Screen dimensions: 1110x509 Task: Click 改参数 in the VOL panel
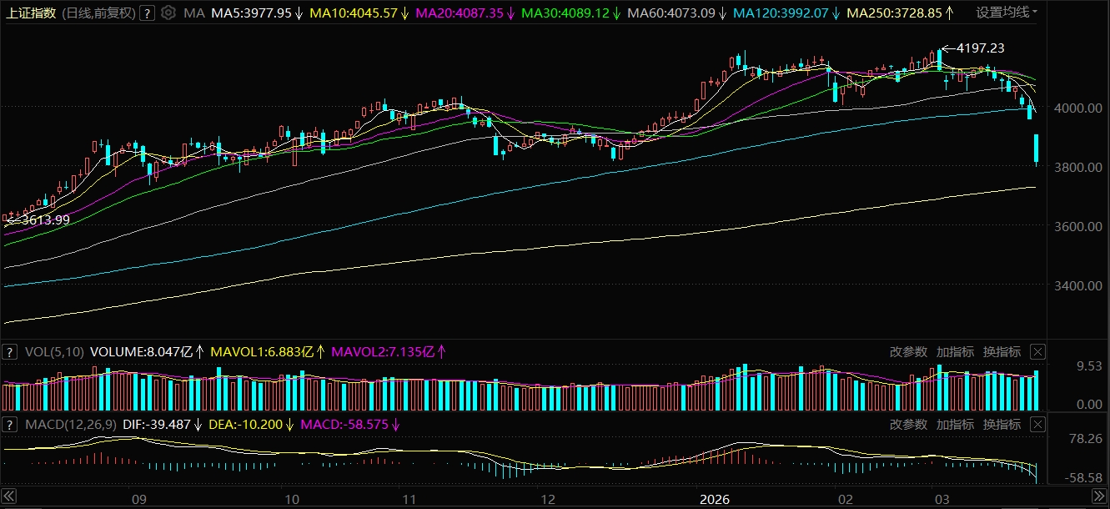[907, 351]
